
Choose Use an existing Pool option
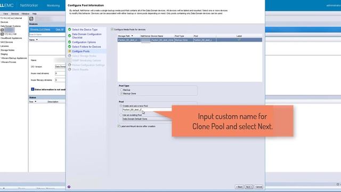click(121, 115)
